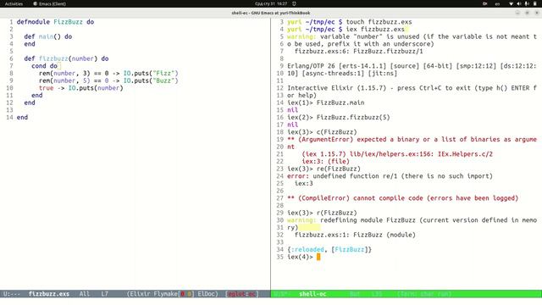Click the volume speaker icon

519,3
